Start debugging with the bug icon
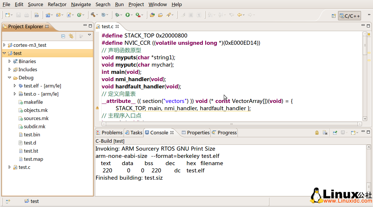 [x=117, y=15]
